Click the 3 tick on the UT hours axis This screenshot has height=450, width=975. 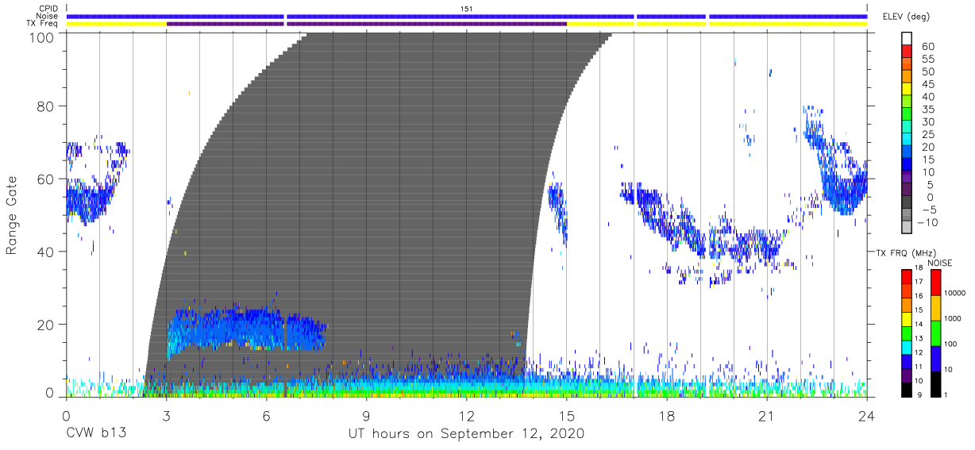click(x=166, y=415)
